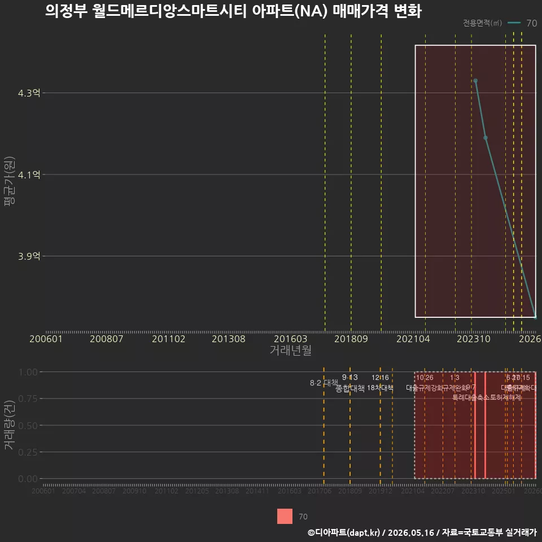Click the second red volume bar
Image resolution: width=542 pixels, height=542 pixels.
(486, 425)
